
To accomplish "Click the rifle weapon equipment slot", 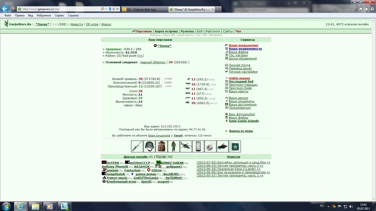I will point(137,146).
